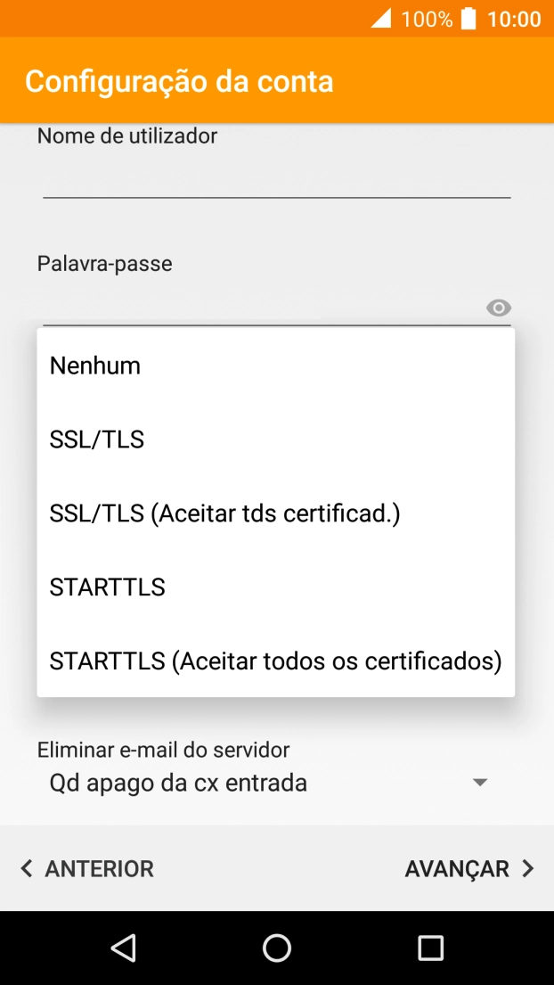Choose STARTTLS aceitar todos os certificados

click(276, 661)
